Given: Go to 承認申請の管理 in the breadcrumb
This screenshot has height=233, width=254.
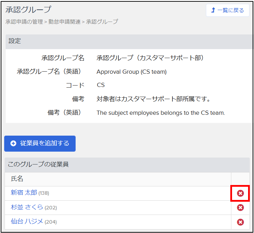Looking at the screenshot, I should coord(24,22).
